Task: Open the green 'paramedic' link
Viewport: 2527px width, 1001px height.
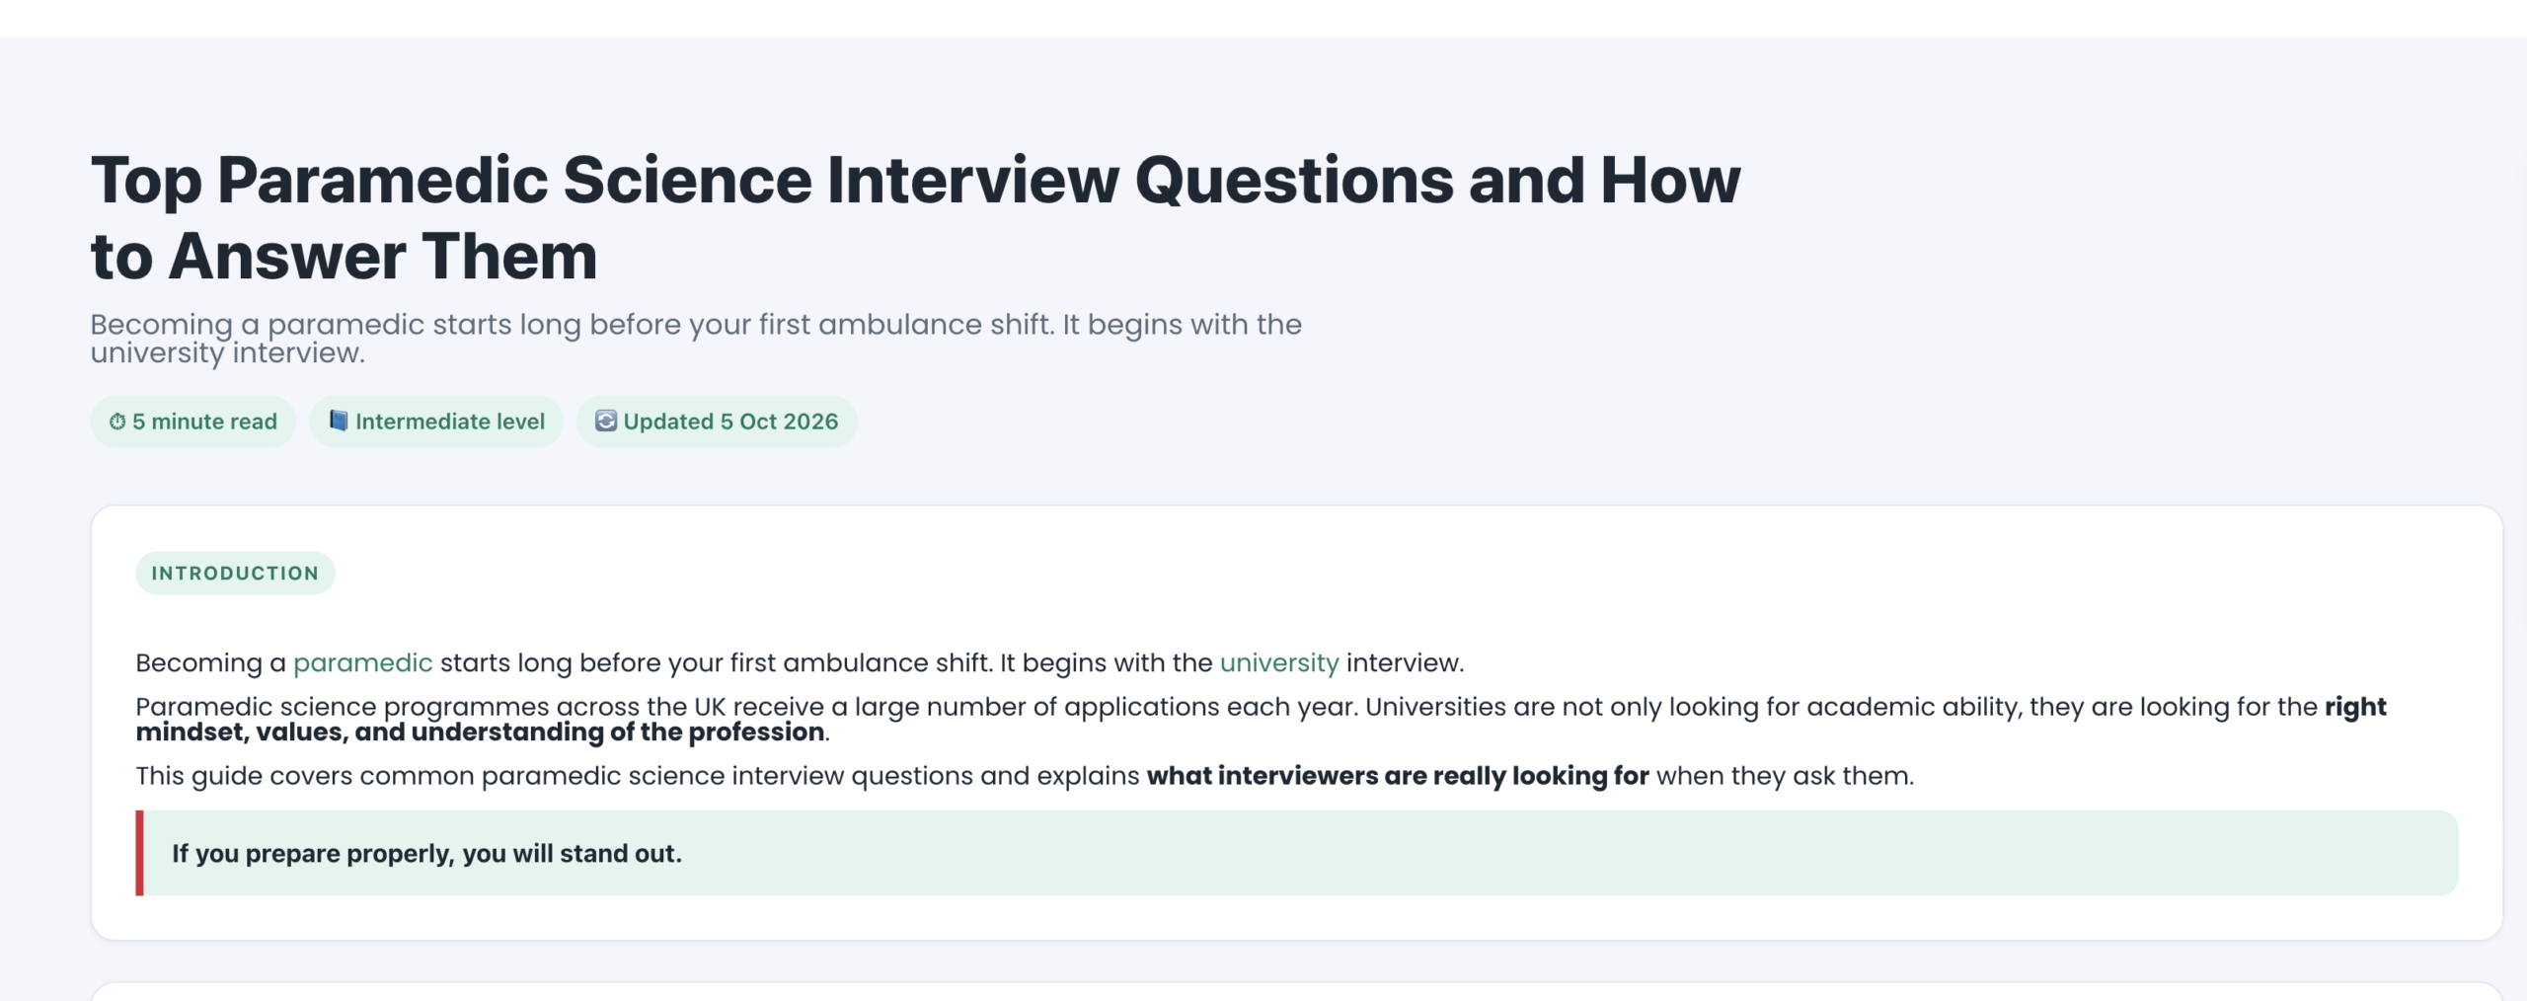Action: (363, 662)
